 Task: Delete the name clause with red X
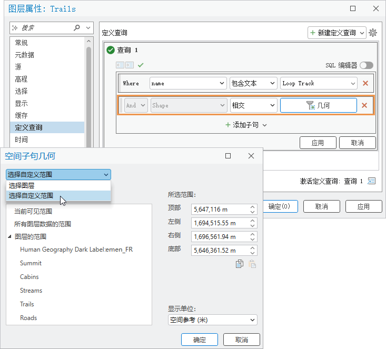(365, 83)
